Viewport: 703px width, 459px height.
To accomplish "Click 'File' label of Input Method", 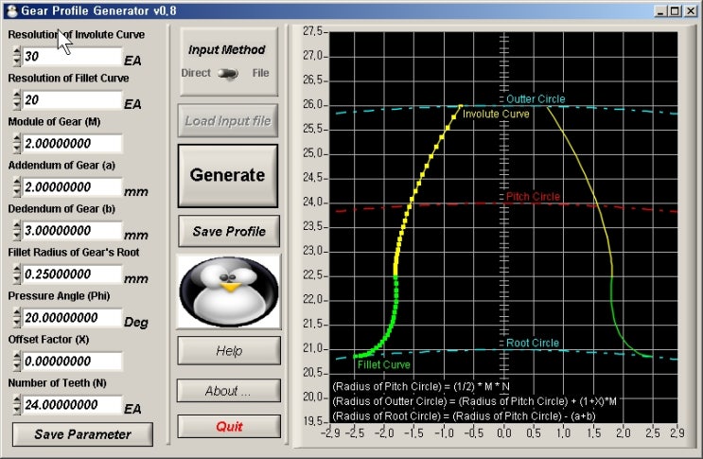I will pyautogui.click(x=260, y=73).
